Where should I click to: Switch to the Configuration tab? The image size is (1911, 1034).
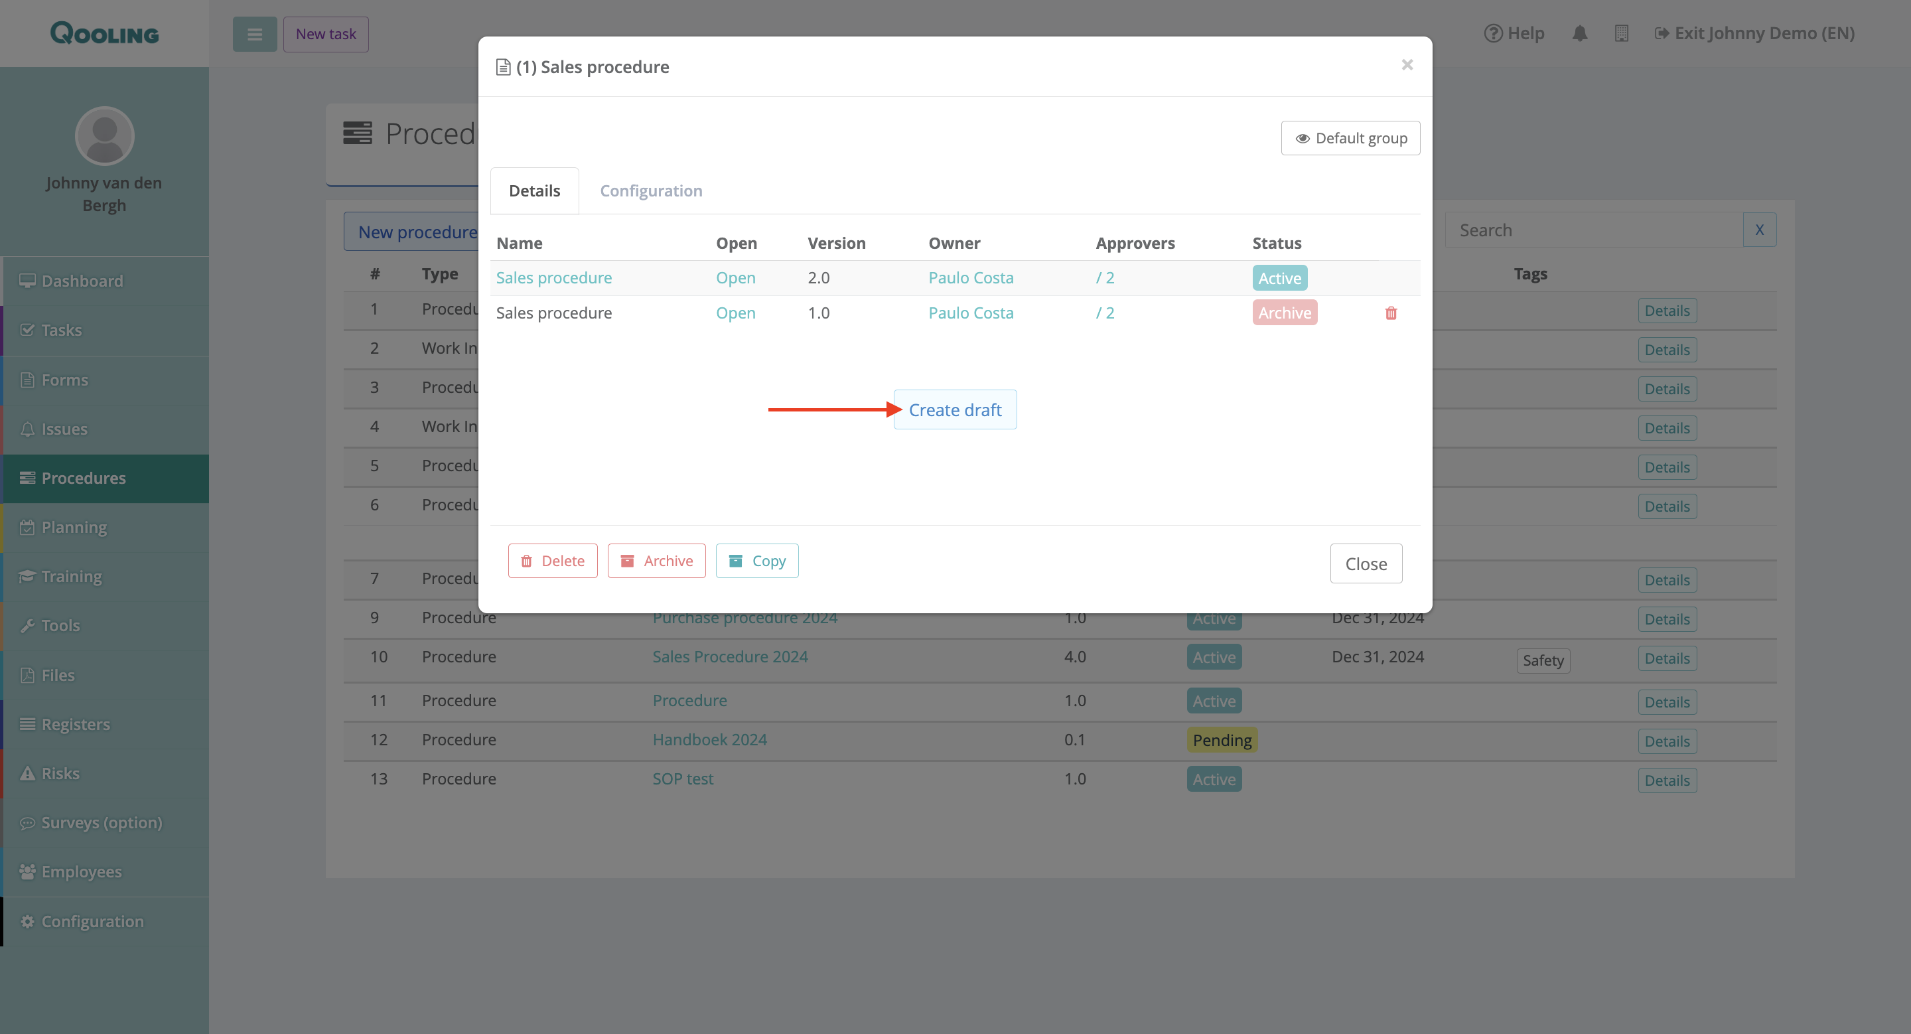pyautogui.click(x=650, y=190)
